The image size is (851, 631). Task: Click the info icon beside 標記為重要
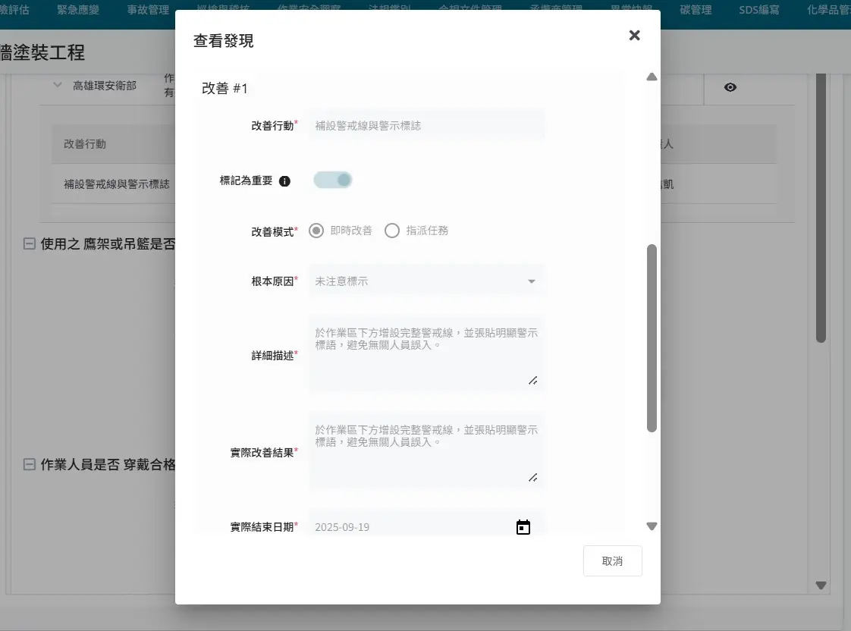284,181
